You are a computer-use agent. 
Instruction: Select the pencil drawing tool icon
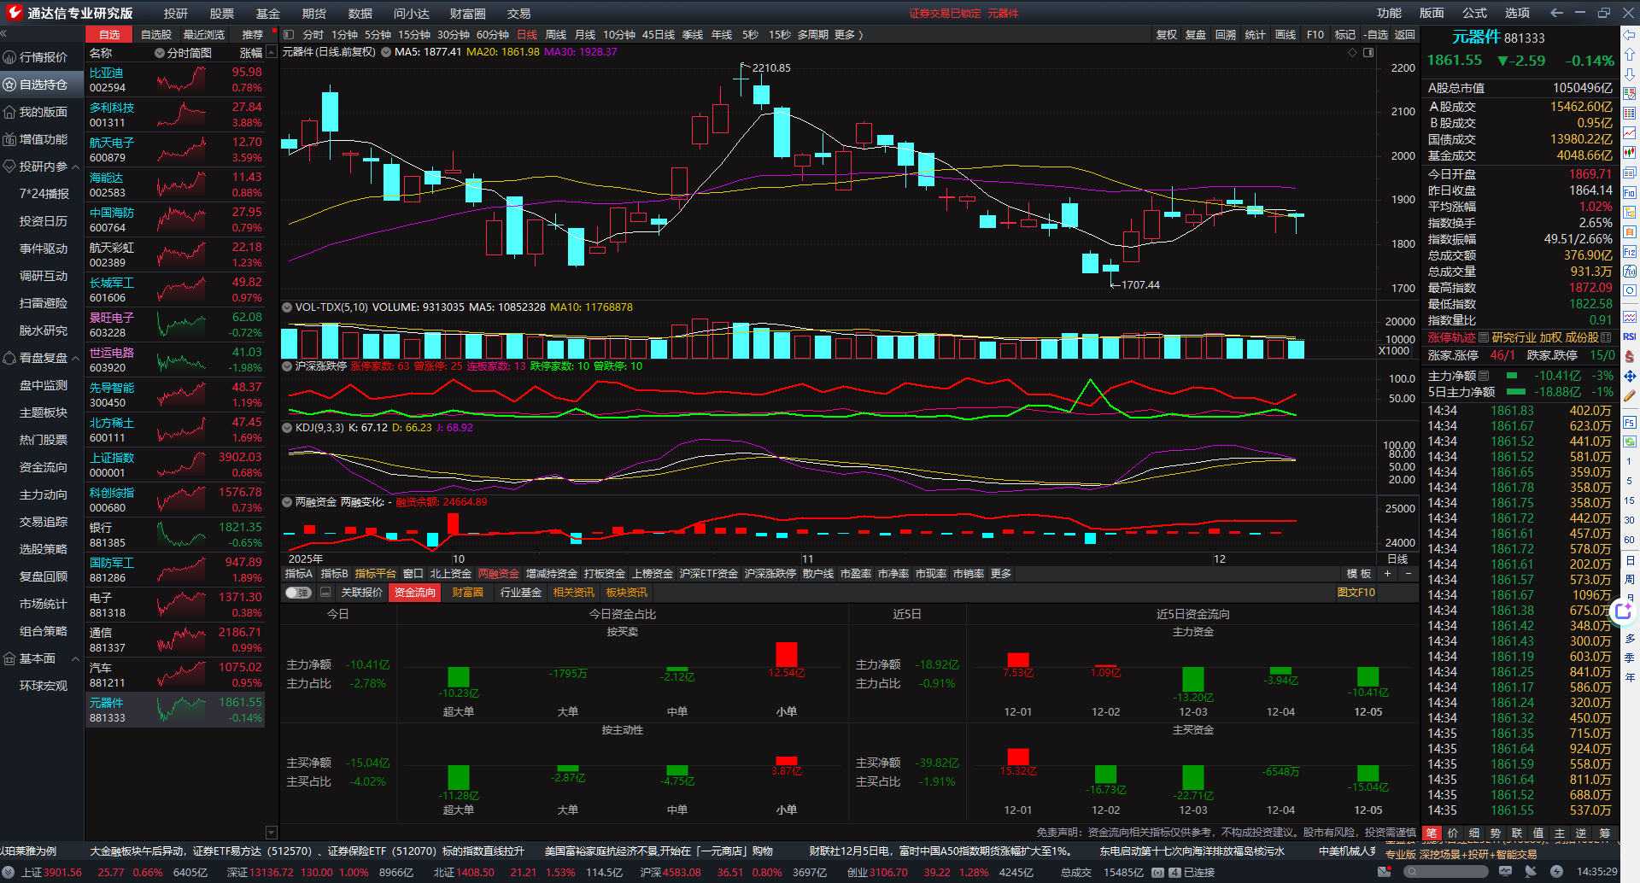(1630, 395)
